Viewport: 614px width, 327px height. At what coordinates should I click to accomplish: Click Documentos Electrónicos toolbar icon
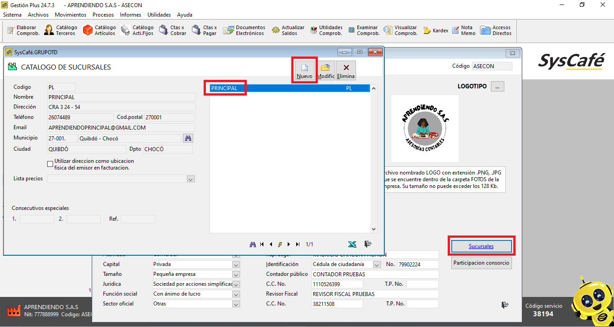click(x=245, y=31)
